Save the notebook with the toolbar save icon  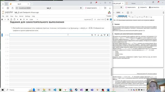(x=2, y=19)
